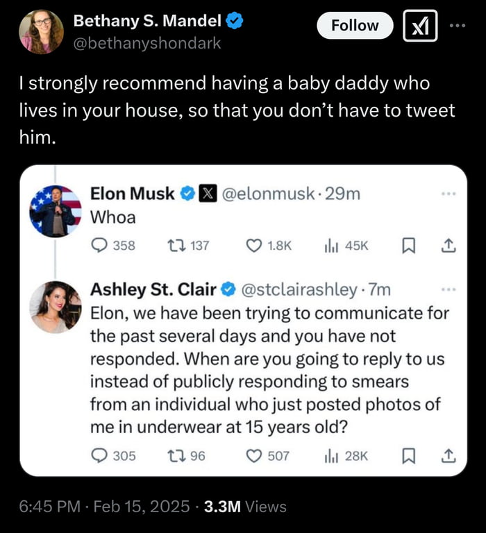486x533 pixels.
Task: Like Elon Musk's Whoa tweet
Action: [256, 245]
